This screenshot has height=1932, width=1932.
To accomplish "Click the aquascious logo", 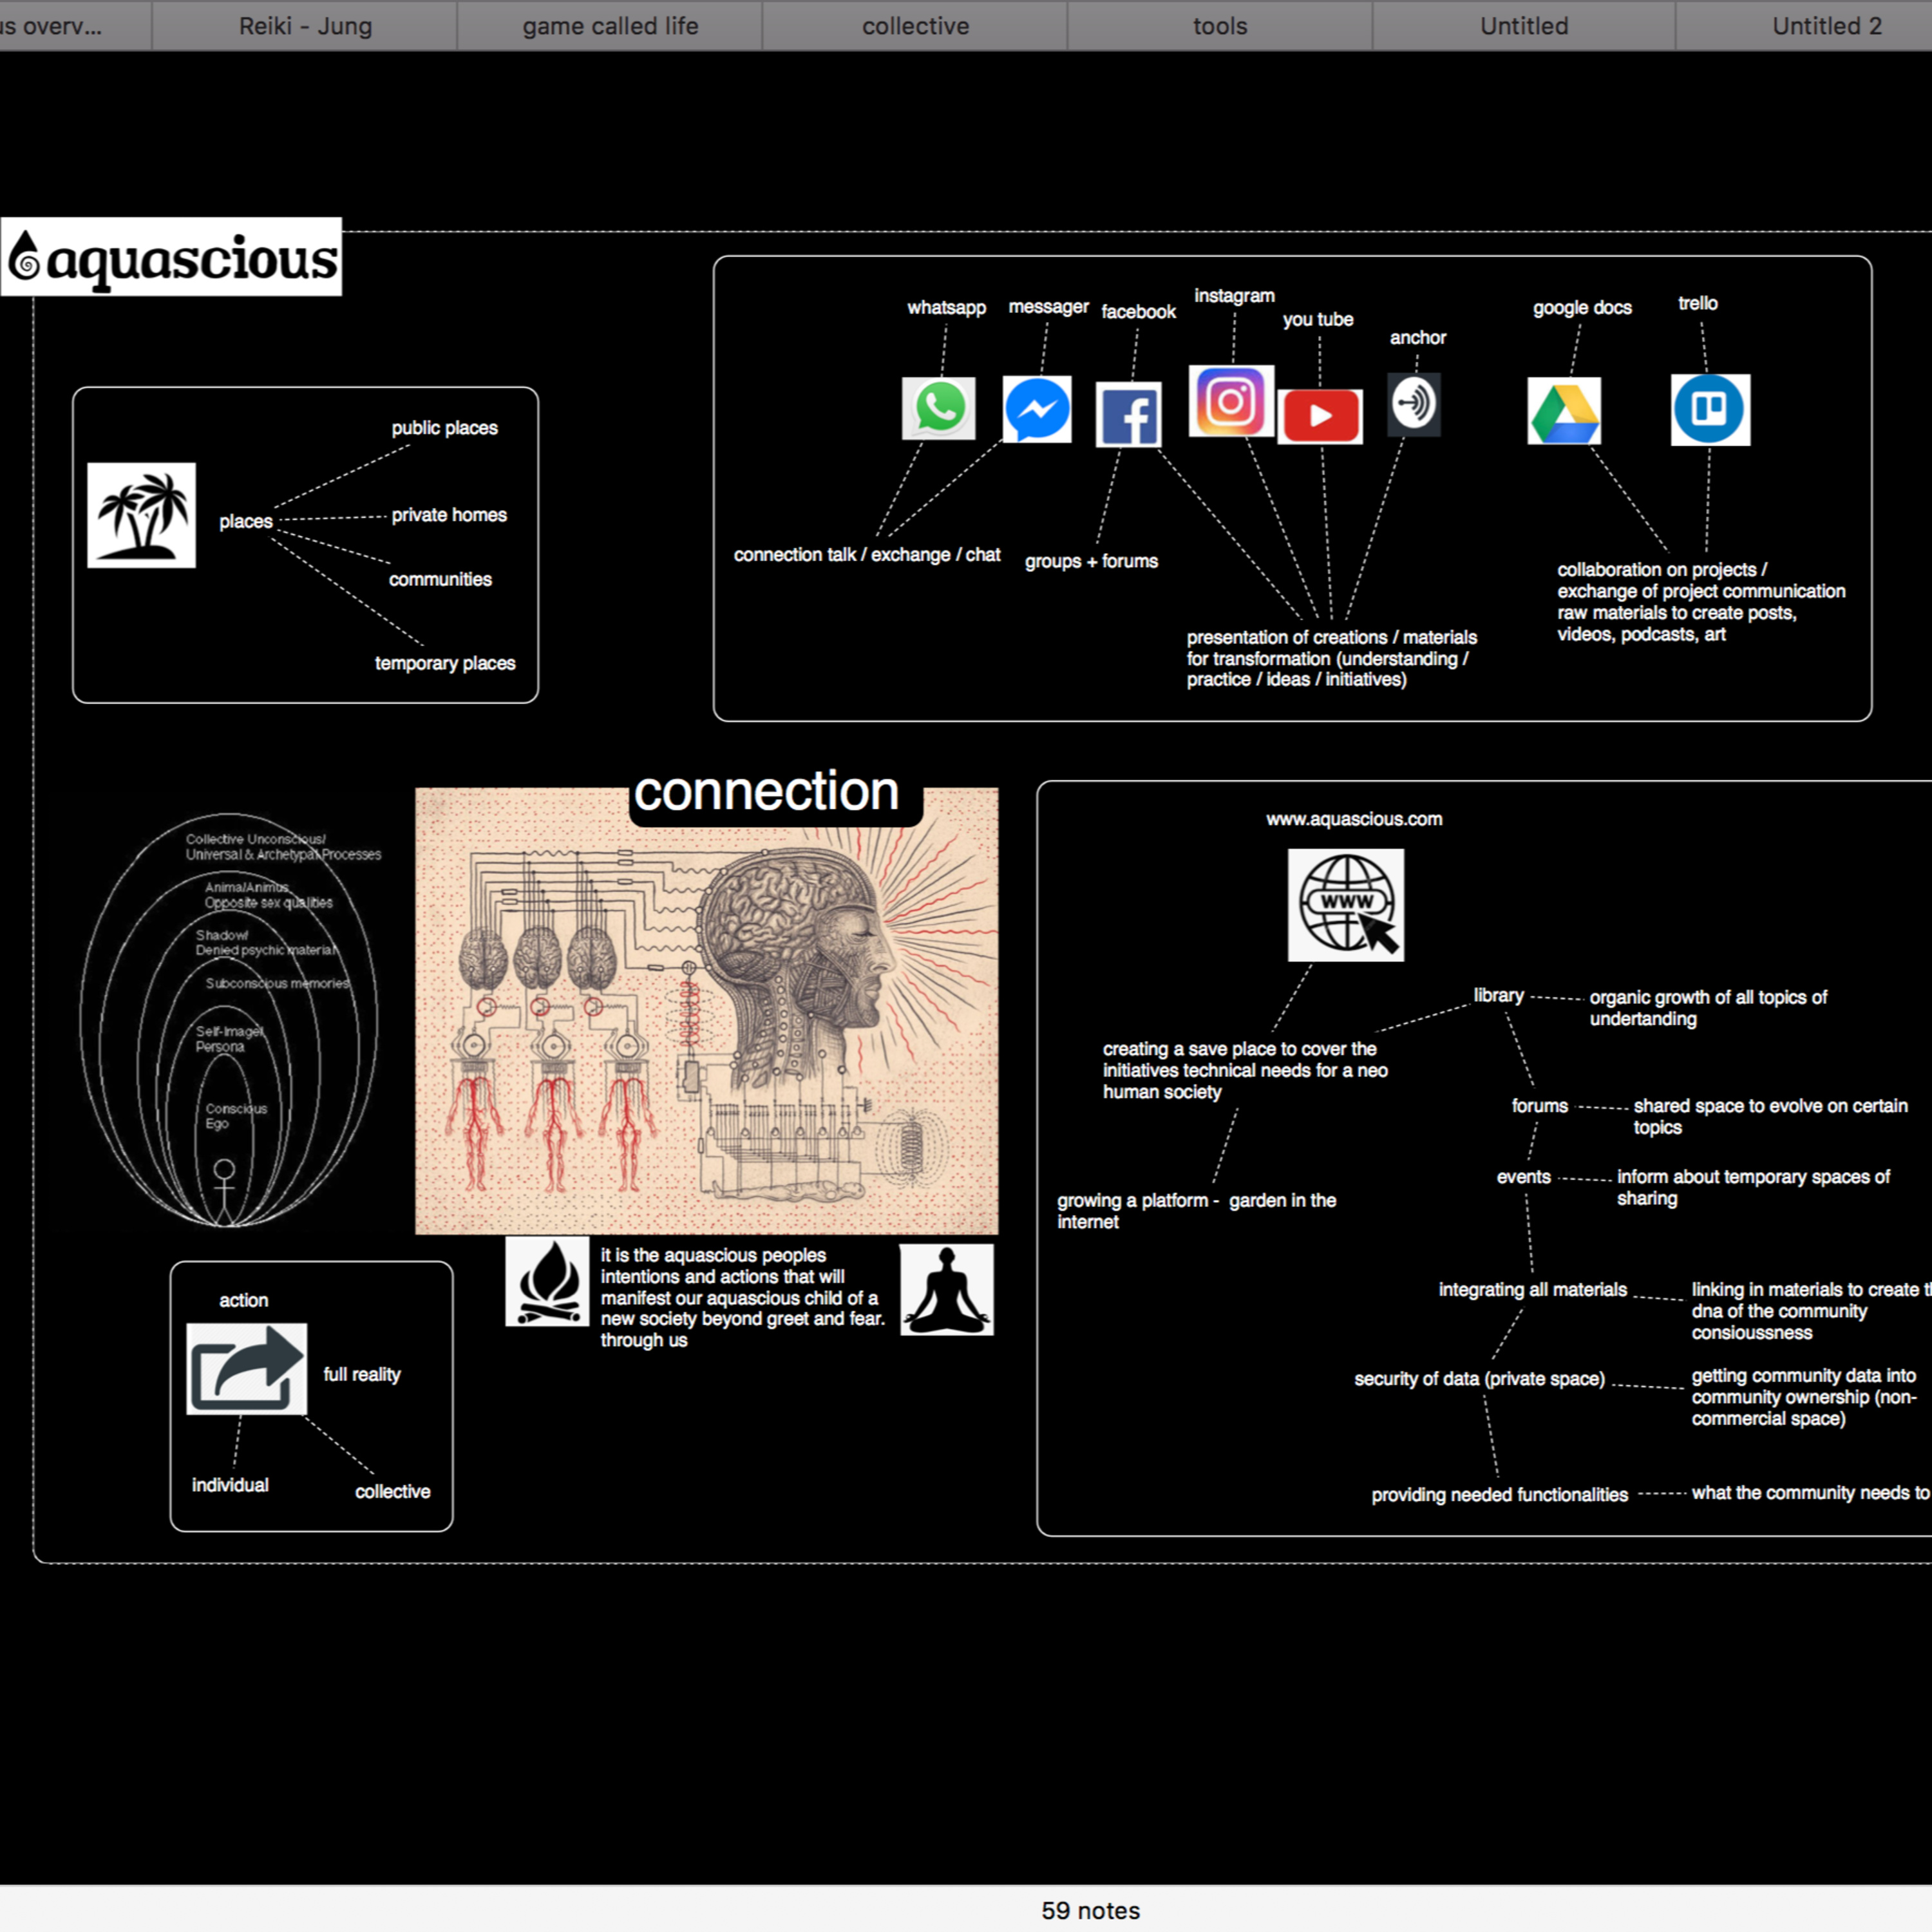I will coord(171,257).
